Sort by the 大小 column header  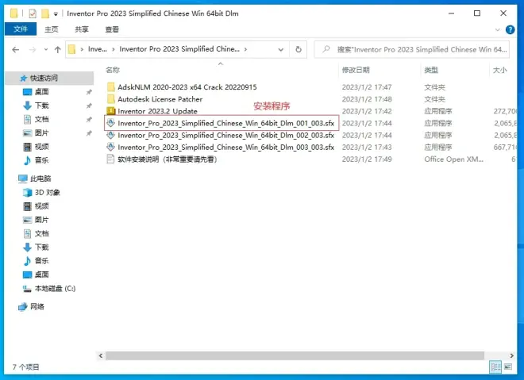coord(500,70)
